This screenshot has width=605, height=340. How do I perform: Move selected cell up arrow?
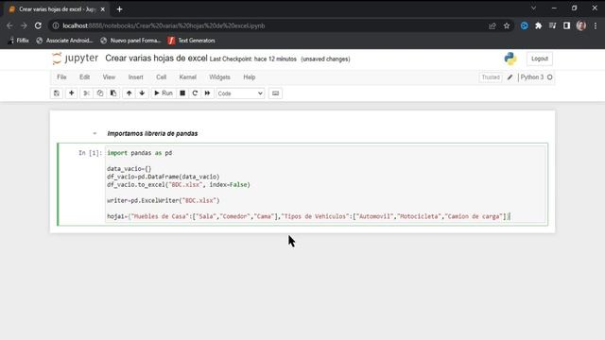click(x=129, y=93)
